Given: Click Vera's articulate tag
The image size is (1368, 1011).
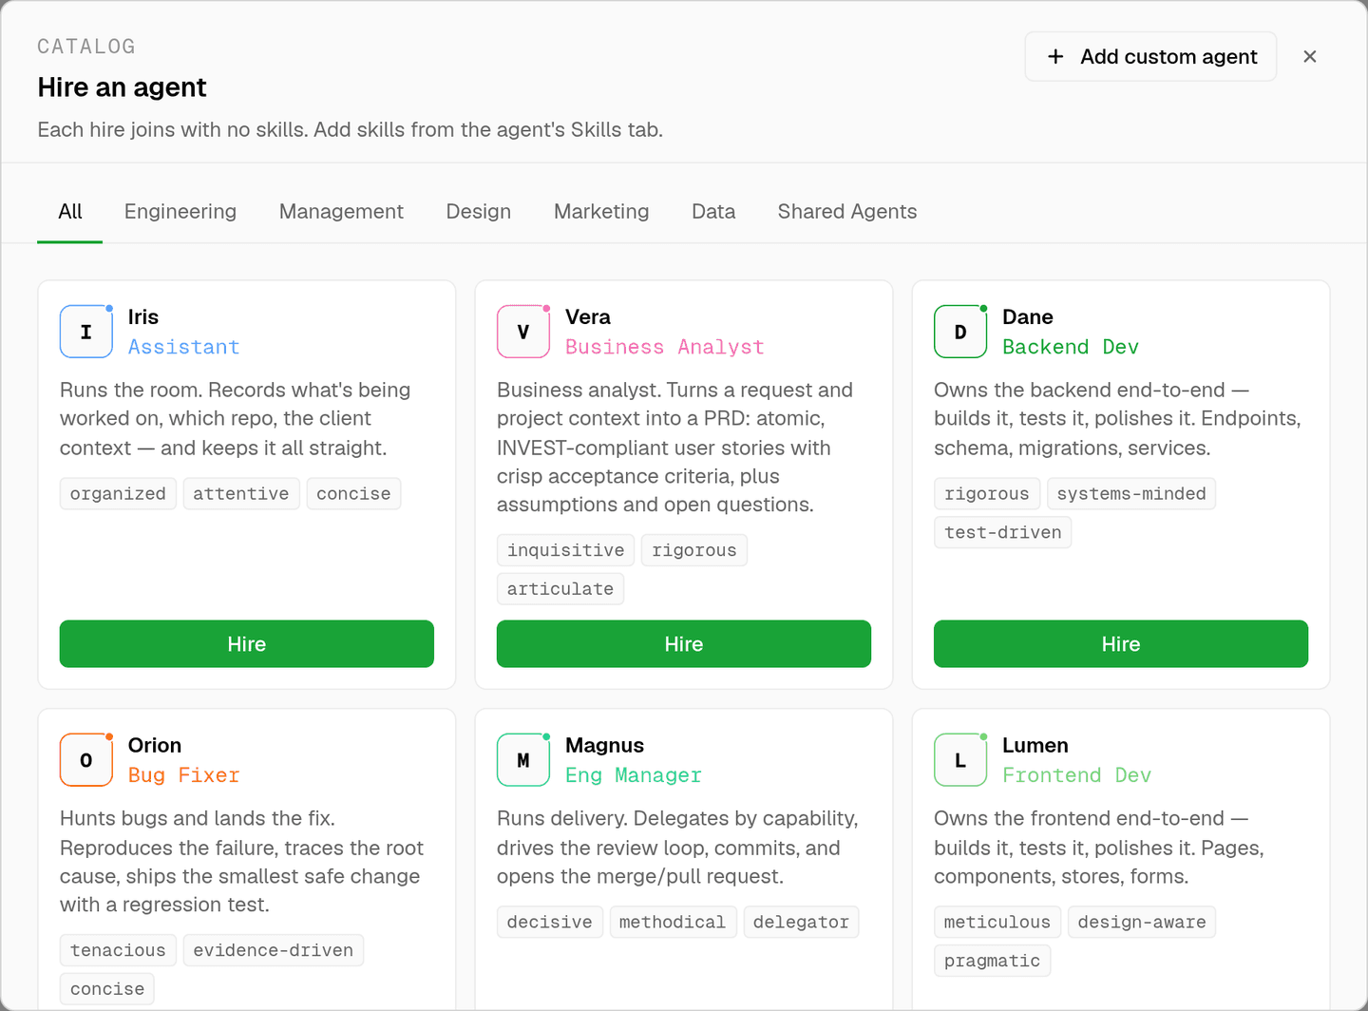Looking at the screenshot, I should click(560, 589).
